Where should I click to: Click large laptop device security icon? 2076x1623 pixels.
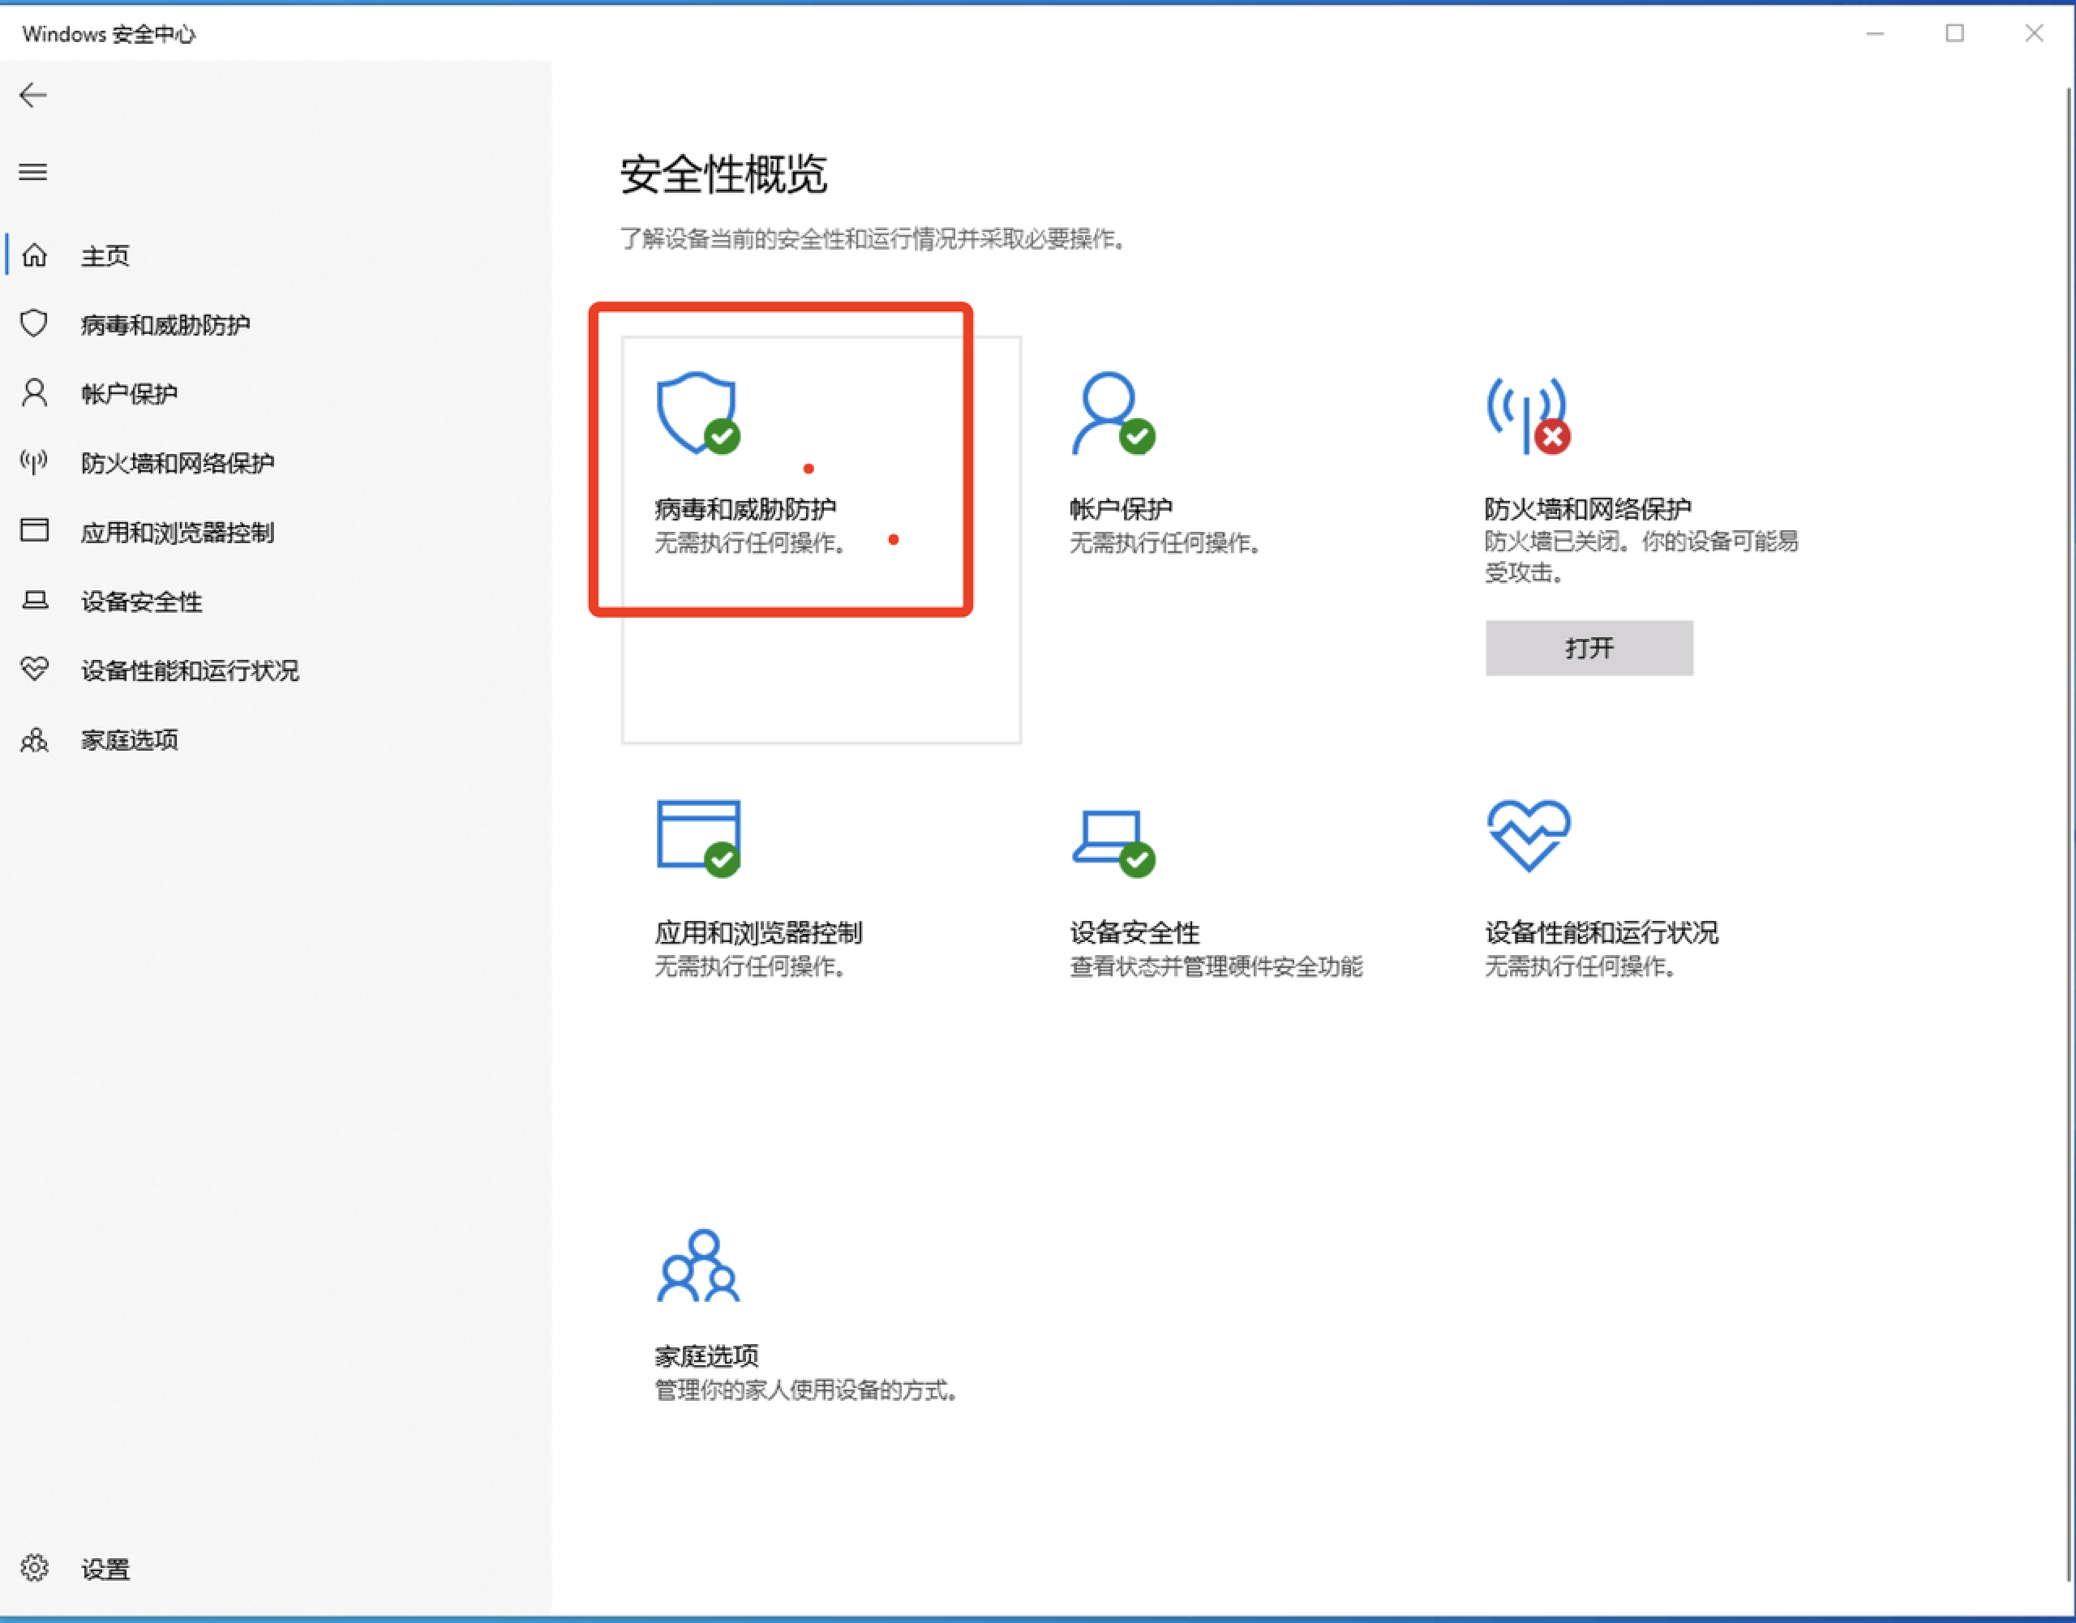[1113, 843]
